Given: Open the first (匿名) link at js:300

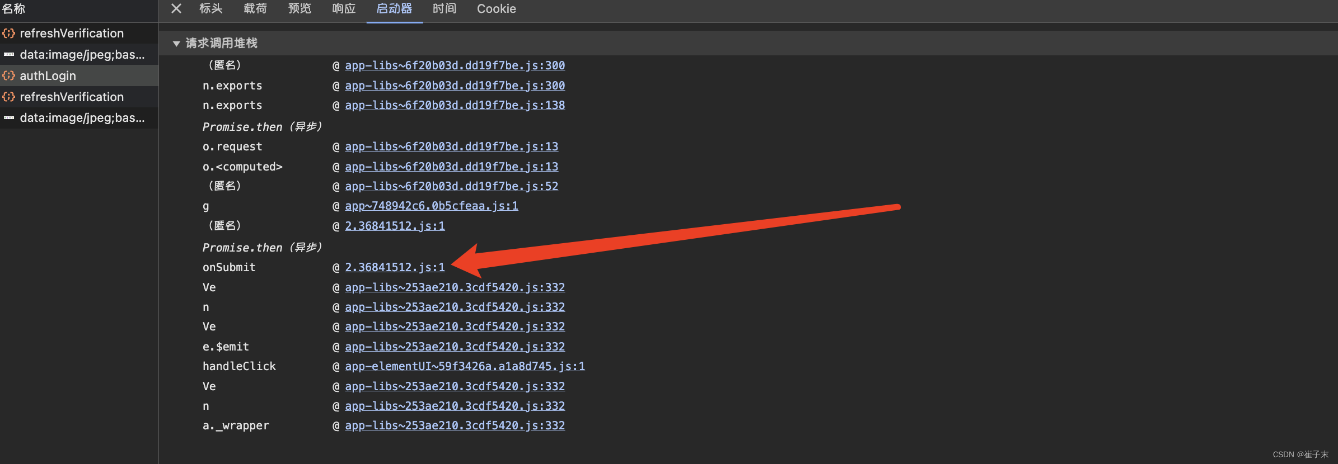Looking at the screenshot, I should [455, 65].
